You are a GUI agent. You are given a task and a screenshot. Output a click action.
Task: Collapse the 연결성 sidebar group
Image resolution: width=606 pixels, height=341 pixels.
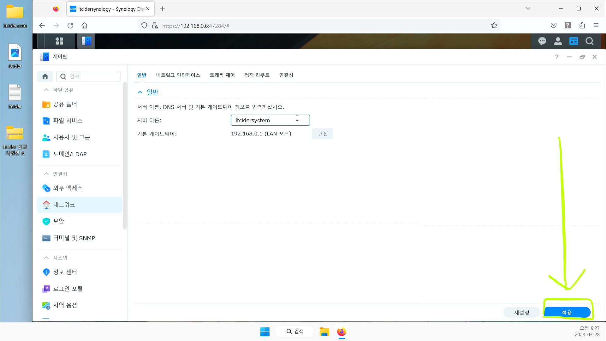pos(46,174)
